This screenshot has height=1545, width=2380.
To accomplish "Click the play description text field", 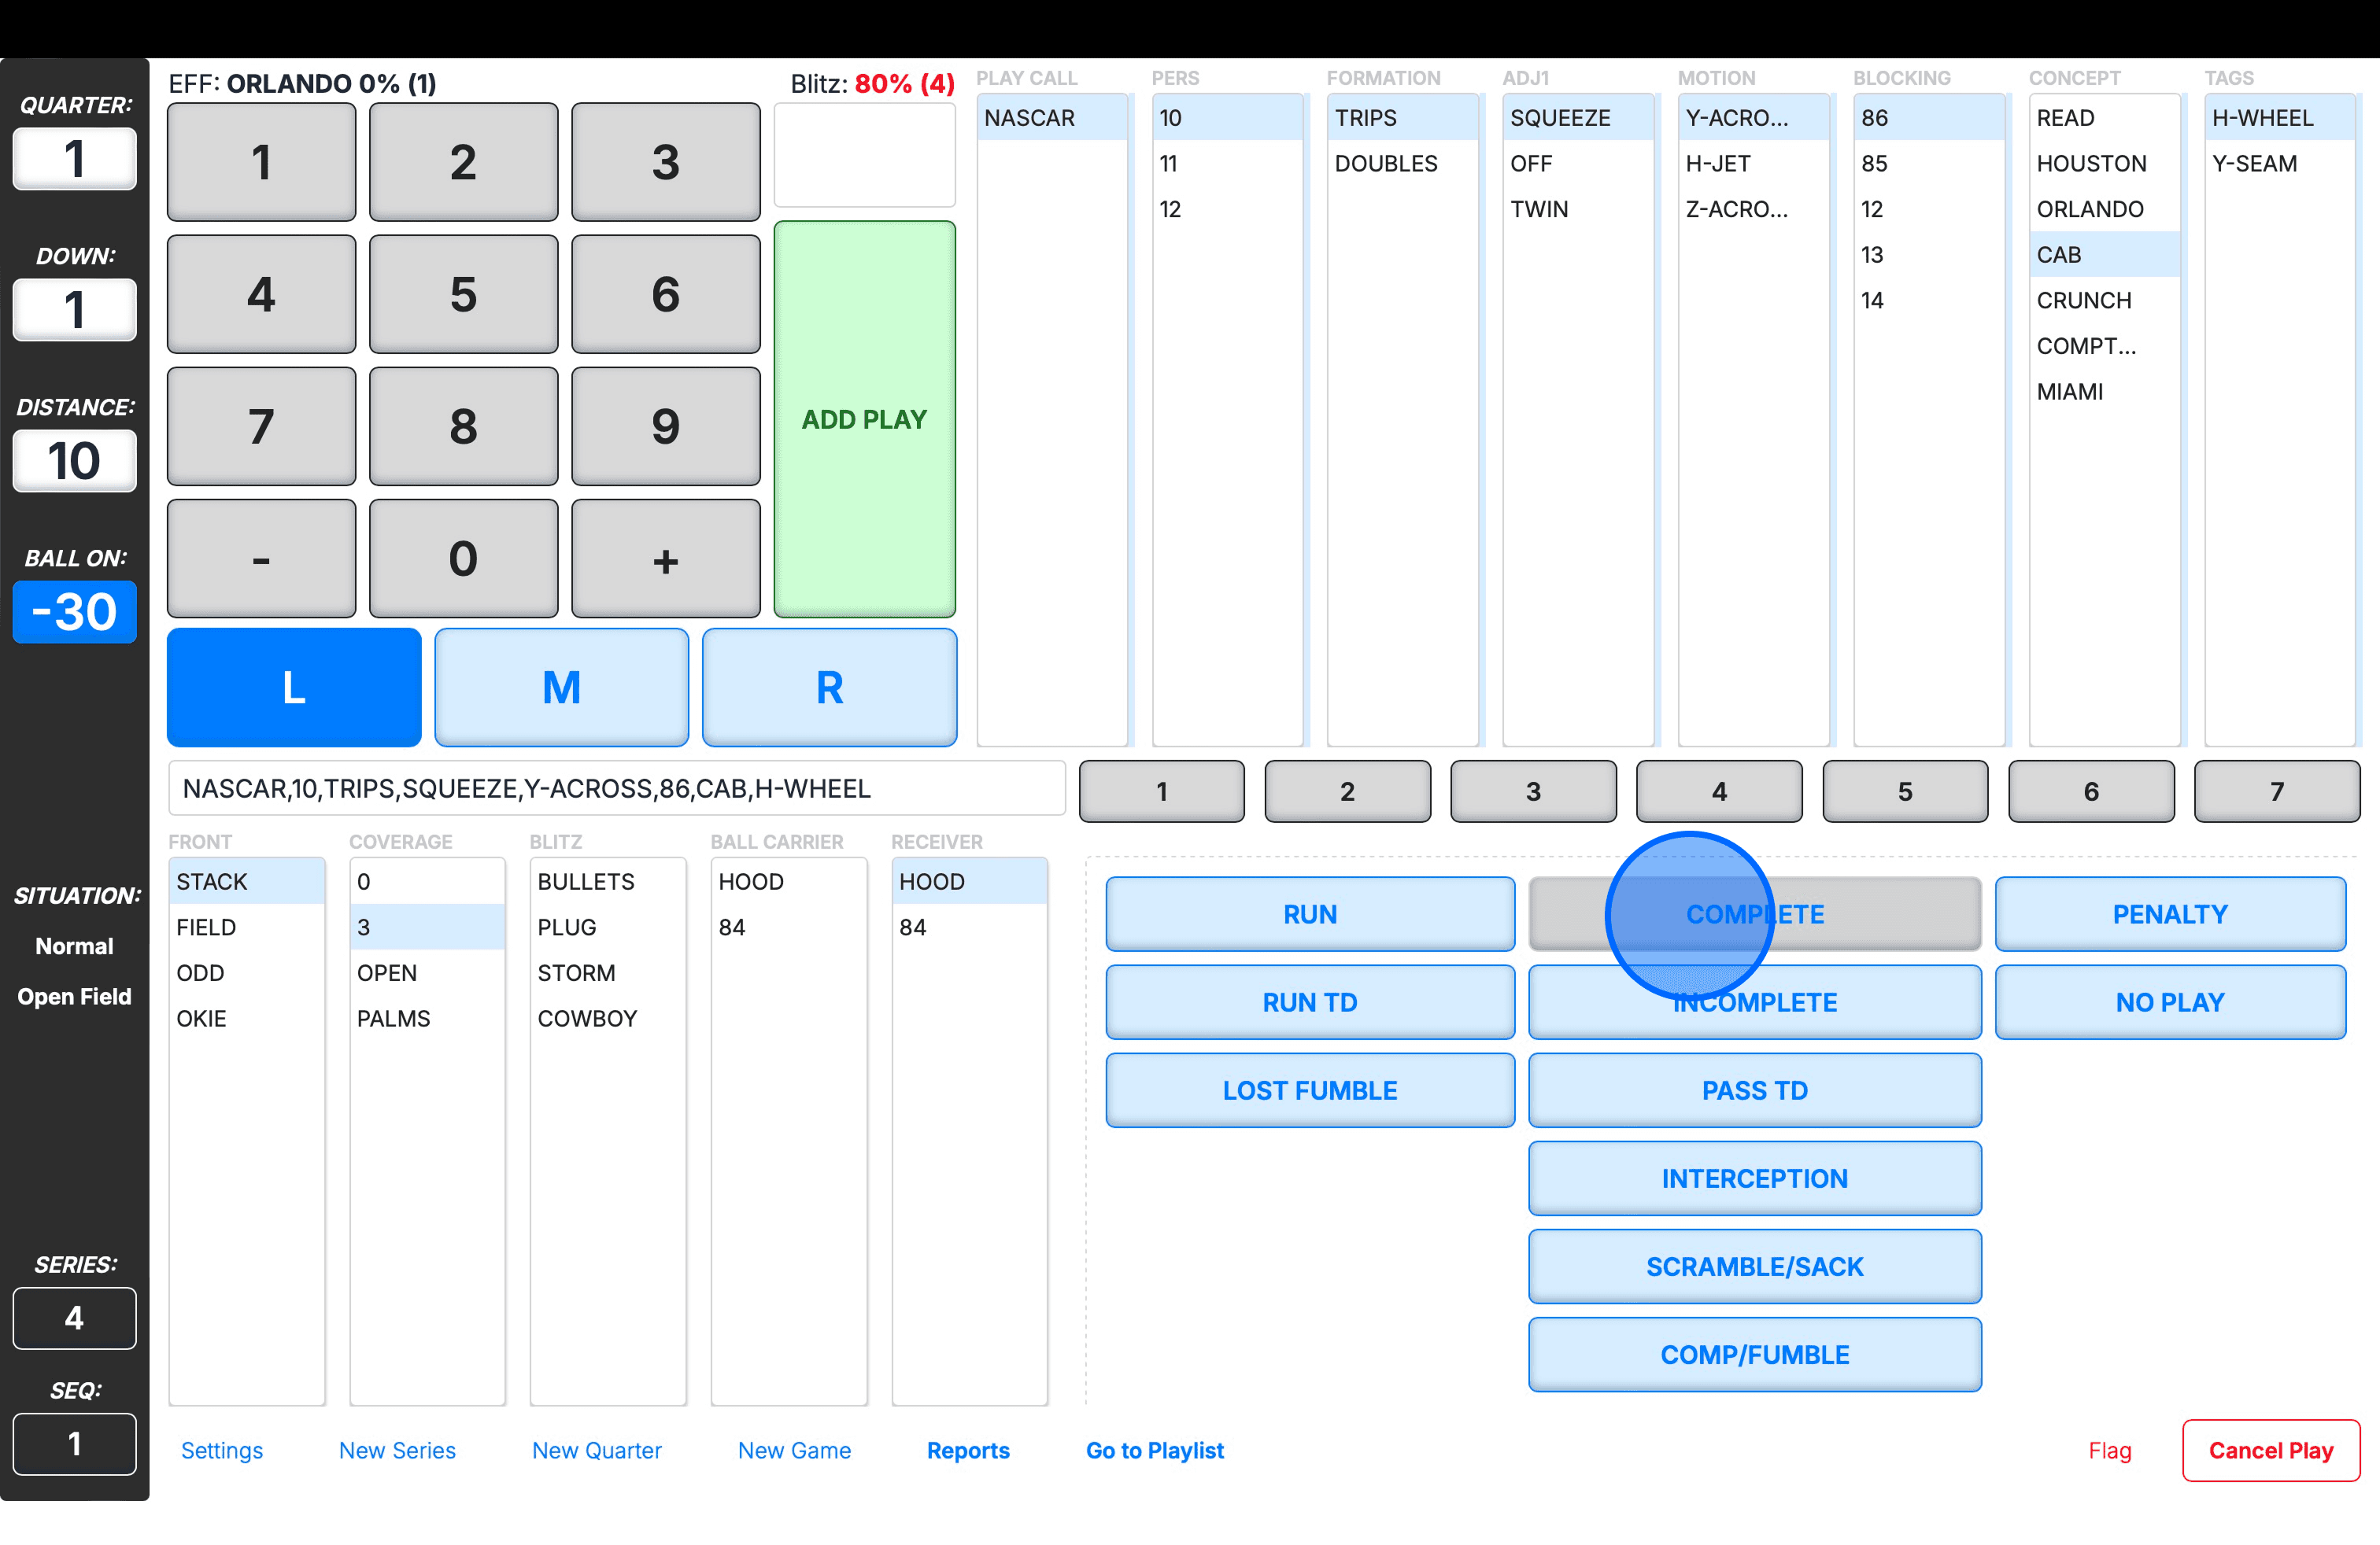I will (x=617, y=790).
